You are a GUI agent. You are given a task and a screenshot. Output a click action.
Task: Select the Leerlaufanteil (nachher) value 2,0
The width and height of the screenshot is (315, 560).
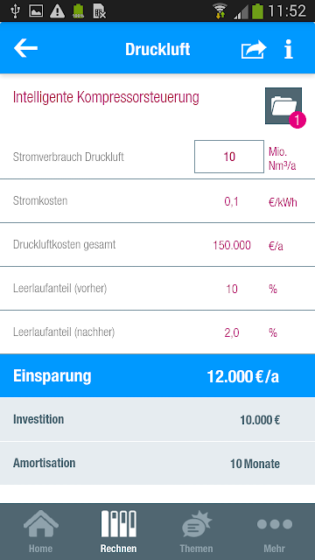[x=231, y=332]
